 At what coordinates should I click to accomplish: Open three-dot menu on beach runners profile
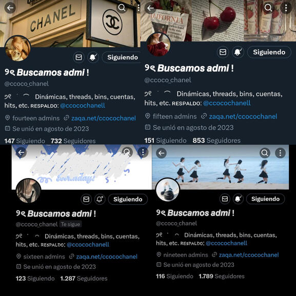[x=280, y=153]
